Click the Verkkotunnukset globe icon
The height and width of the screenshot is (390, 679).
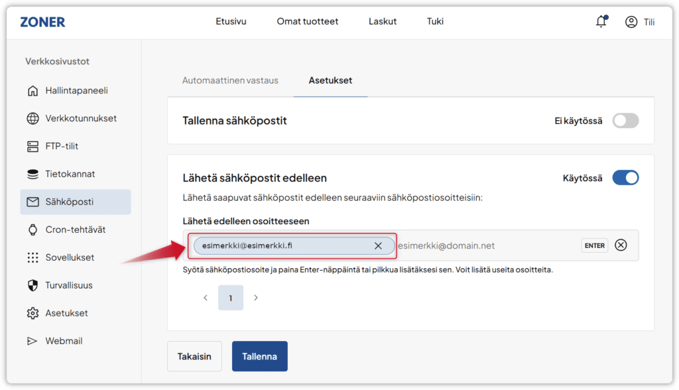(32, 119)
